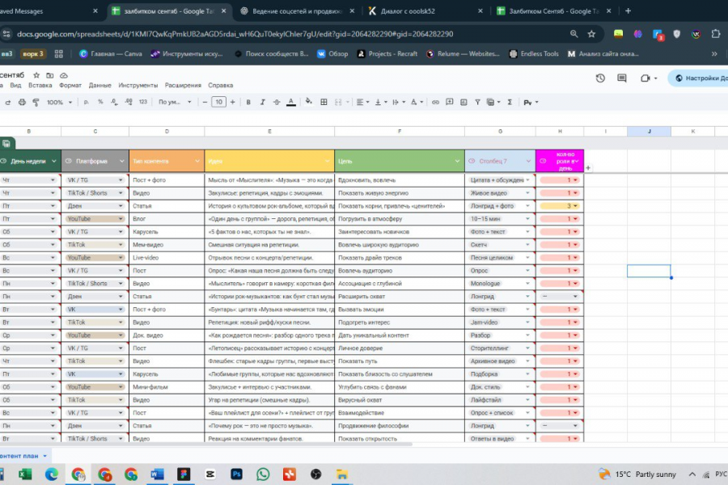Open the Вставка menu
728x485 pixels.
40,86
